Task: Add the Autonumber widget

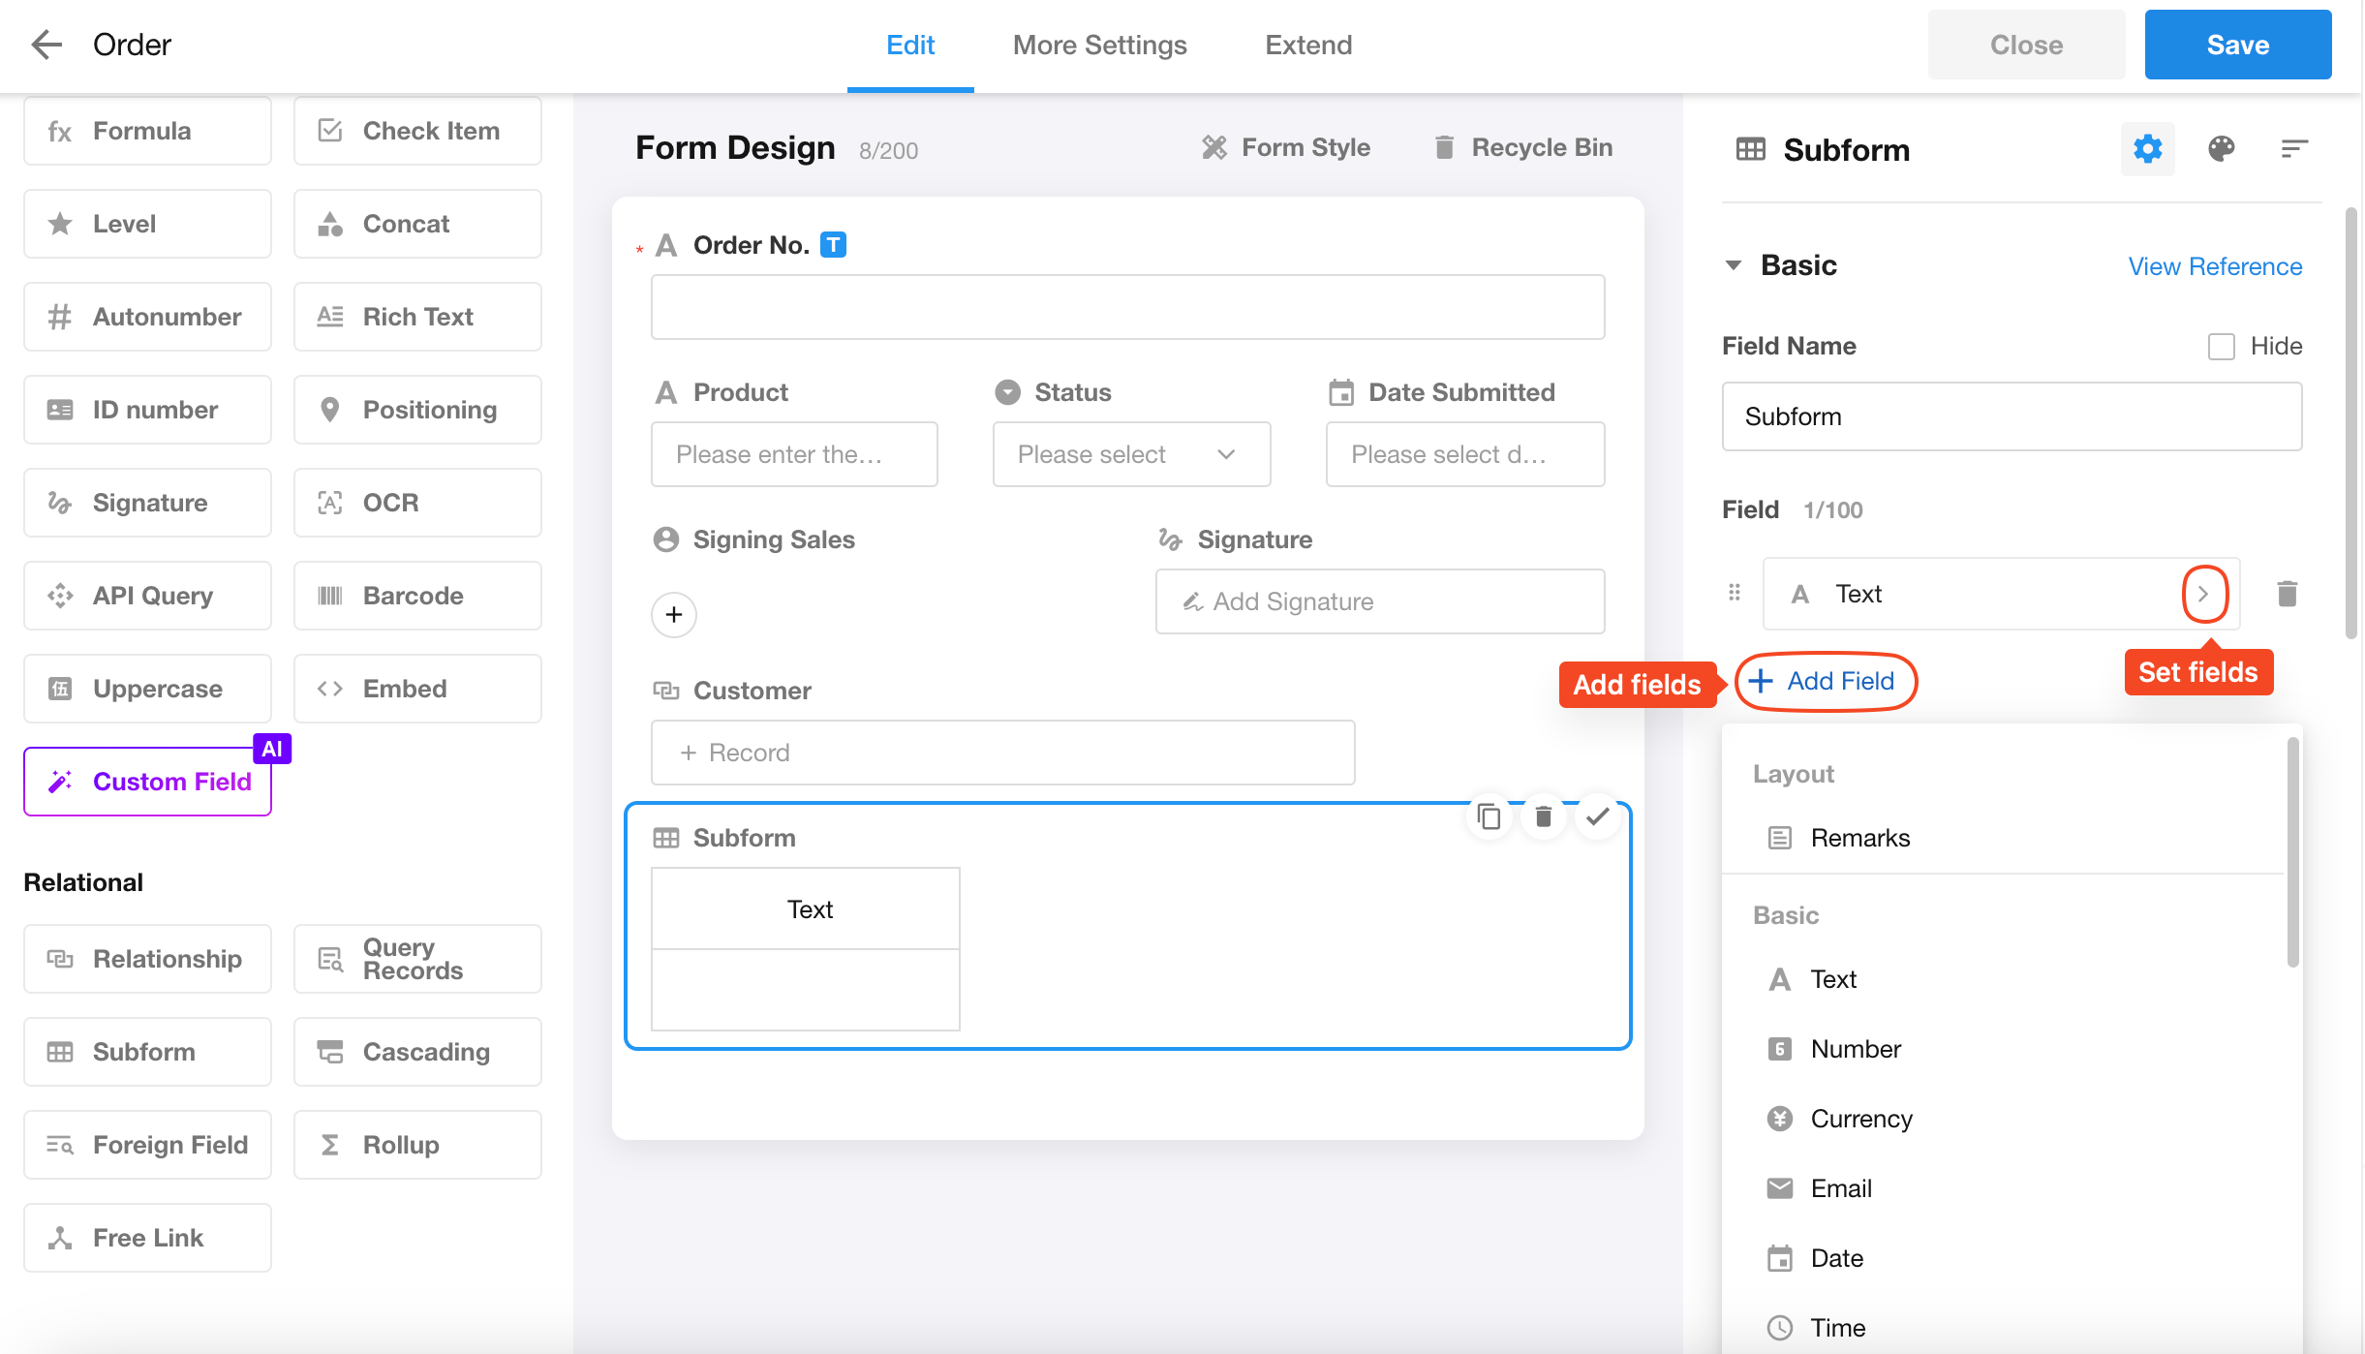Action: coord(147,317)
